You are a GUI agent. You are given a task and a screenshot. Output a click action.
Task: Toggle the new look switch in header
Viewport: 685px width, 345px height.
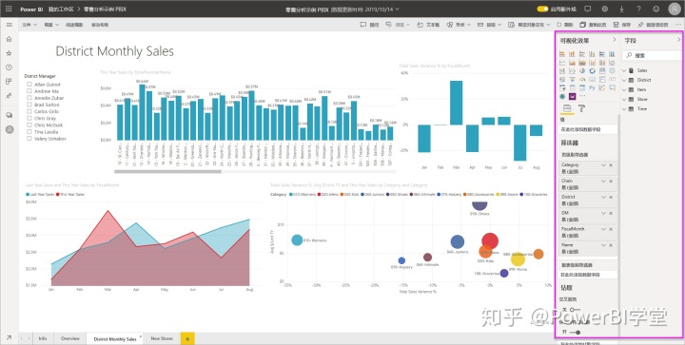pos(542,9)
